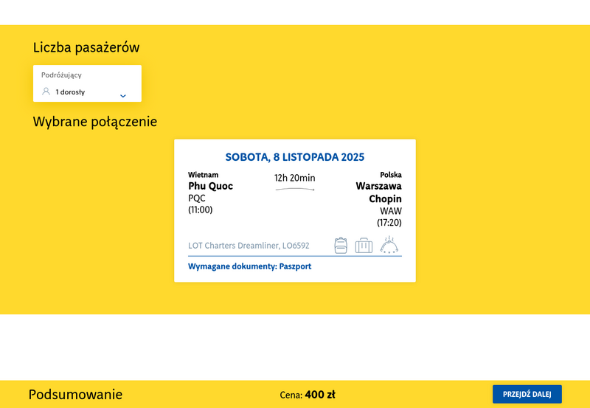Click the suitcase checked-baggage icon
Viewport: 590px width, 408px height.
(x=364, y=246)
